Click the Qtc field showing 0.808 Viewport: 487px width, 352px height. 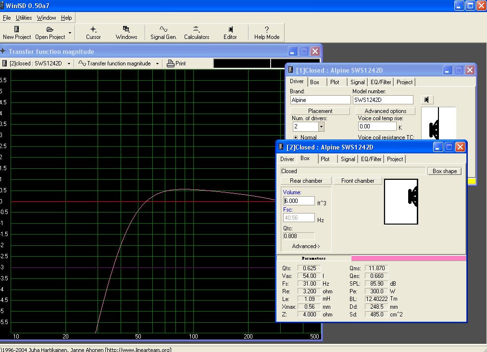[x=299, y=236]
